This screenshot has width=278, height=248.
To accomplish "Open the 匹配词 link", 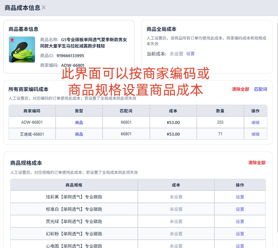I will (x=260, y=89).
